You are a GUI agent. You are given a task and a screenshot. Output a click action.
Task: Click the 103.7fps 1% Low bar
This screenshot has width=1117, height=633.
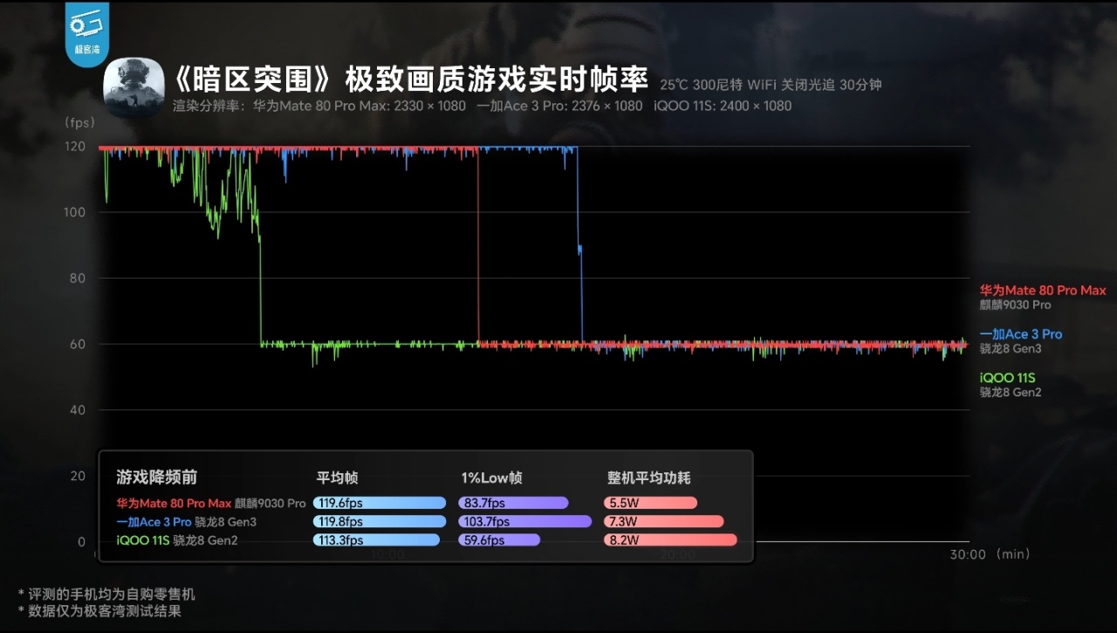pos(525,522)
